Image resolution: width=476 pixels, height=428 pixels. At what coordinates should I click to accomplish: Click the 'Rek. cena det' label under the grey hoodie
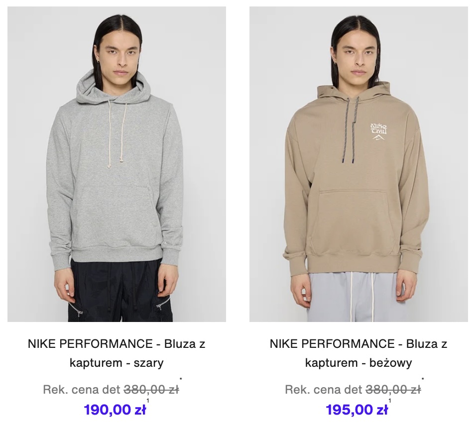tap(82, 390)
